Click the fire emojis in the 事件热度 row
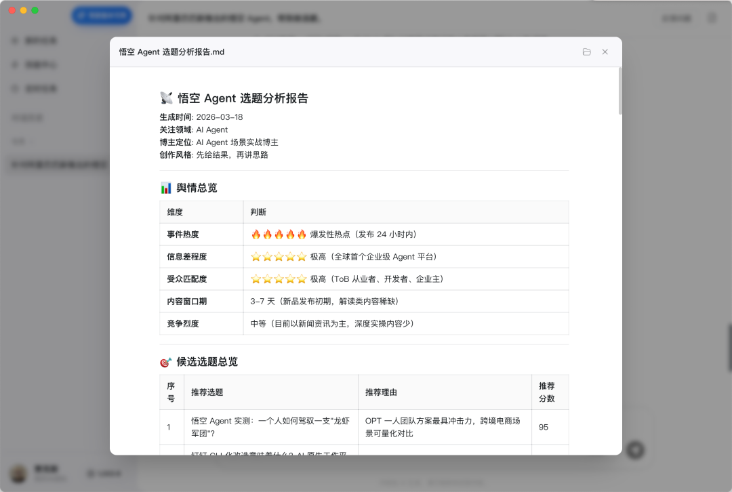Screen dimensions: 732x492 [279, 234]
